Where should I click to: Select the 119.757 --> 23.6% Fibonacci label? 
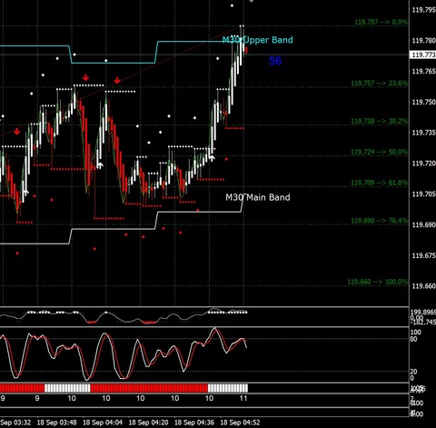pyautogui.click(x=379, y=83)
